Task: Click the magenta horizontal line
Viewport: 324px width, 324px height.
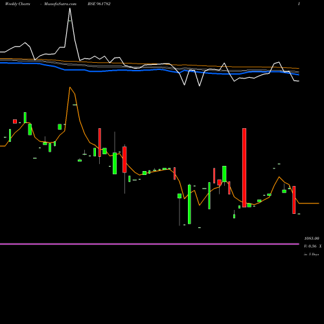Action: (x=150, y=244)
